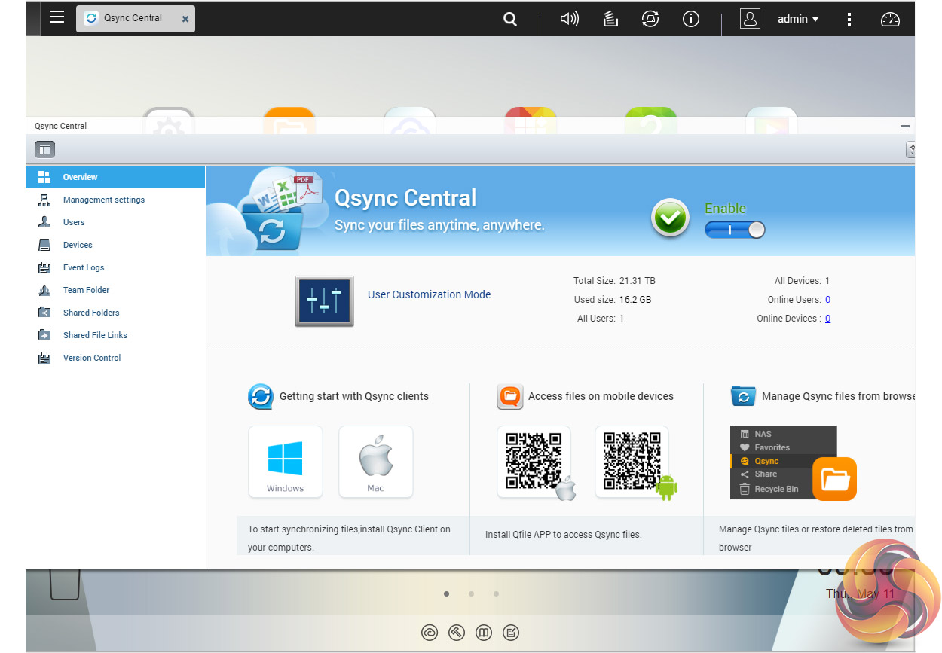
Task: Click the 'All Users: 1' text
Action: point(601,319)
